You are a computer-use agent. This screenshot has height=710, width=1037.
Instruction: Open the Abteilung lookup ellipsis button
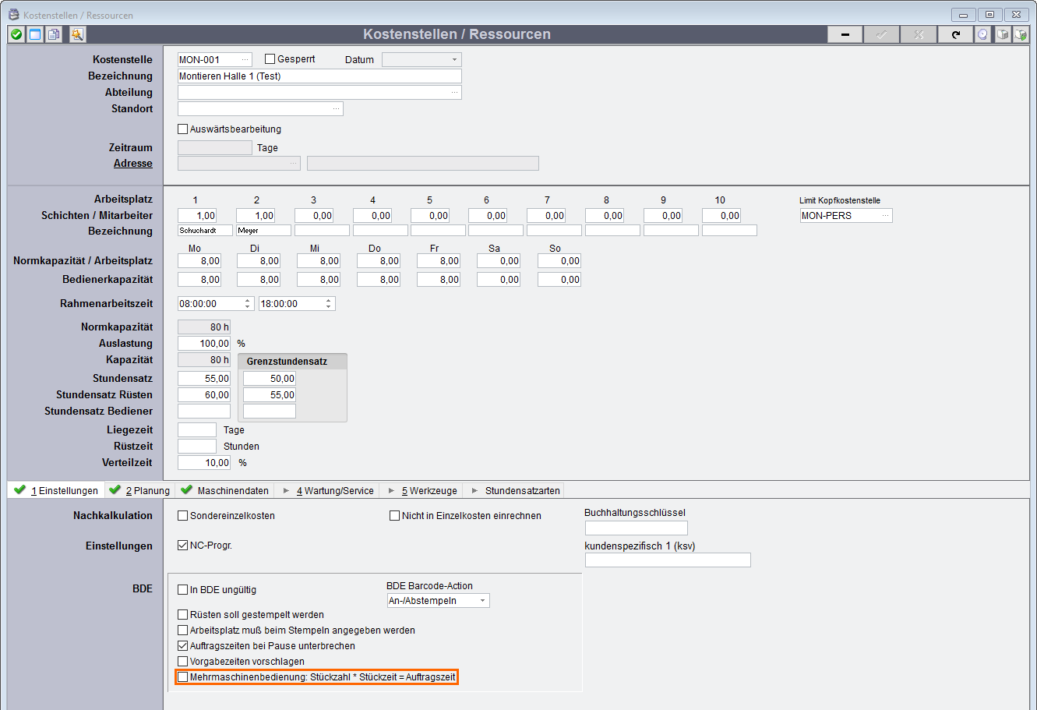tap(454, 92)
